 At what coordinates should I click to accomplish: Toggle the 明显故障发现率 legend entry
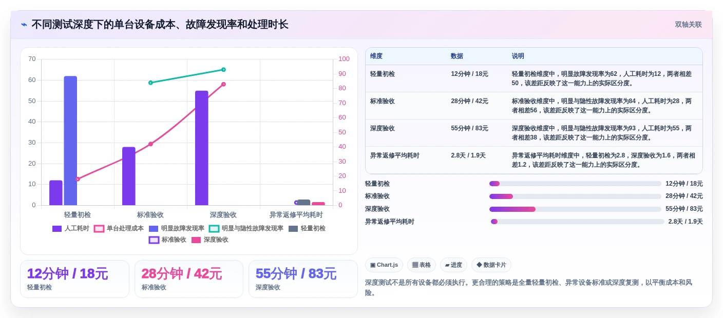(x=177, y=229)
